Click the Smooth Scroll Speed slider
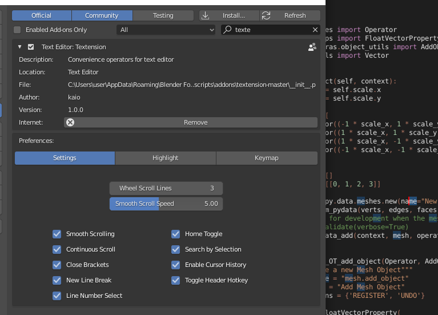 [166, 204]
